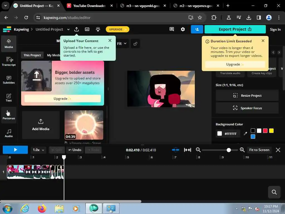
Task: Open the project name dropdown chevron
Action: point(68,29)
